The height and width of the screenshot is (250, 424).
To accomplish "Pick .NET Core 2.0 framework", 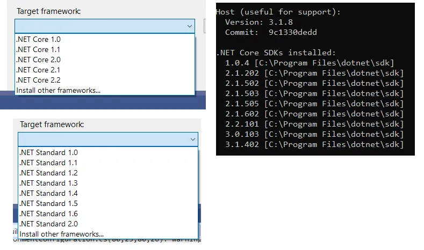I will (105, 60).
